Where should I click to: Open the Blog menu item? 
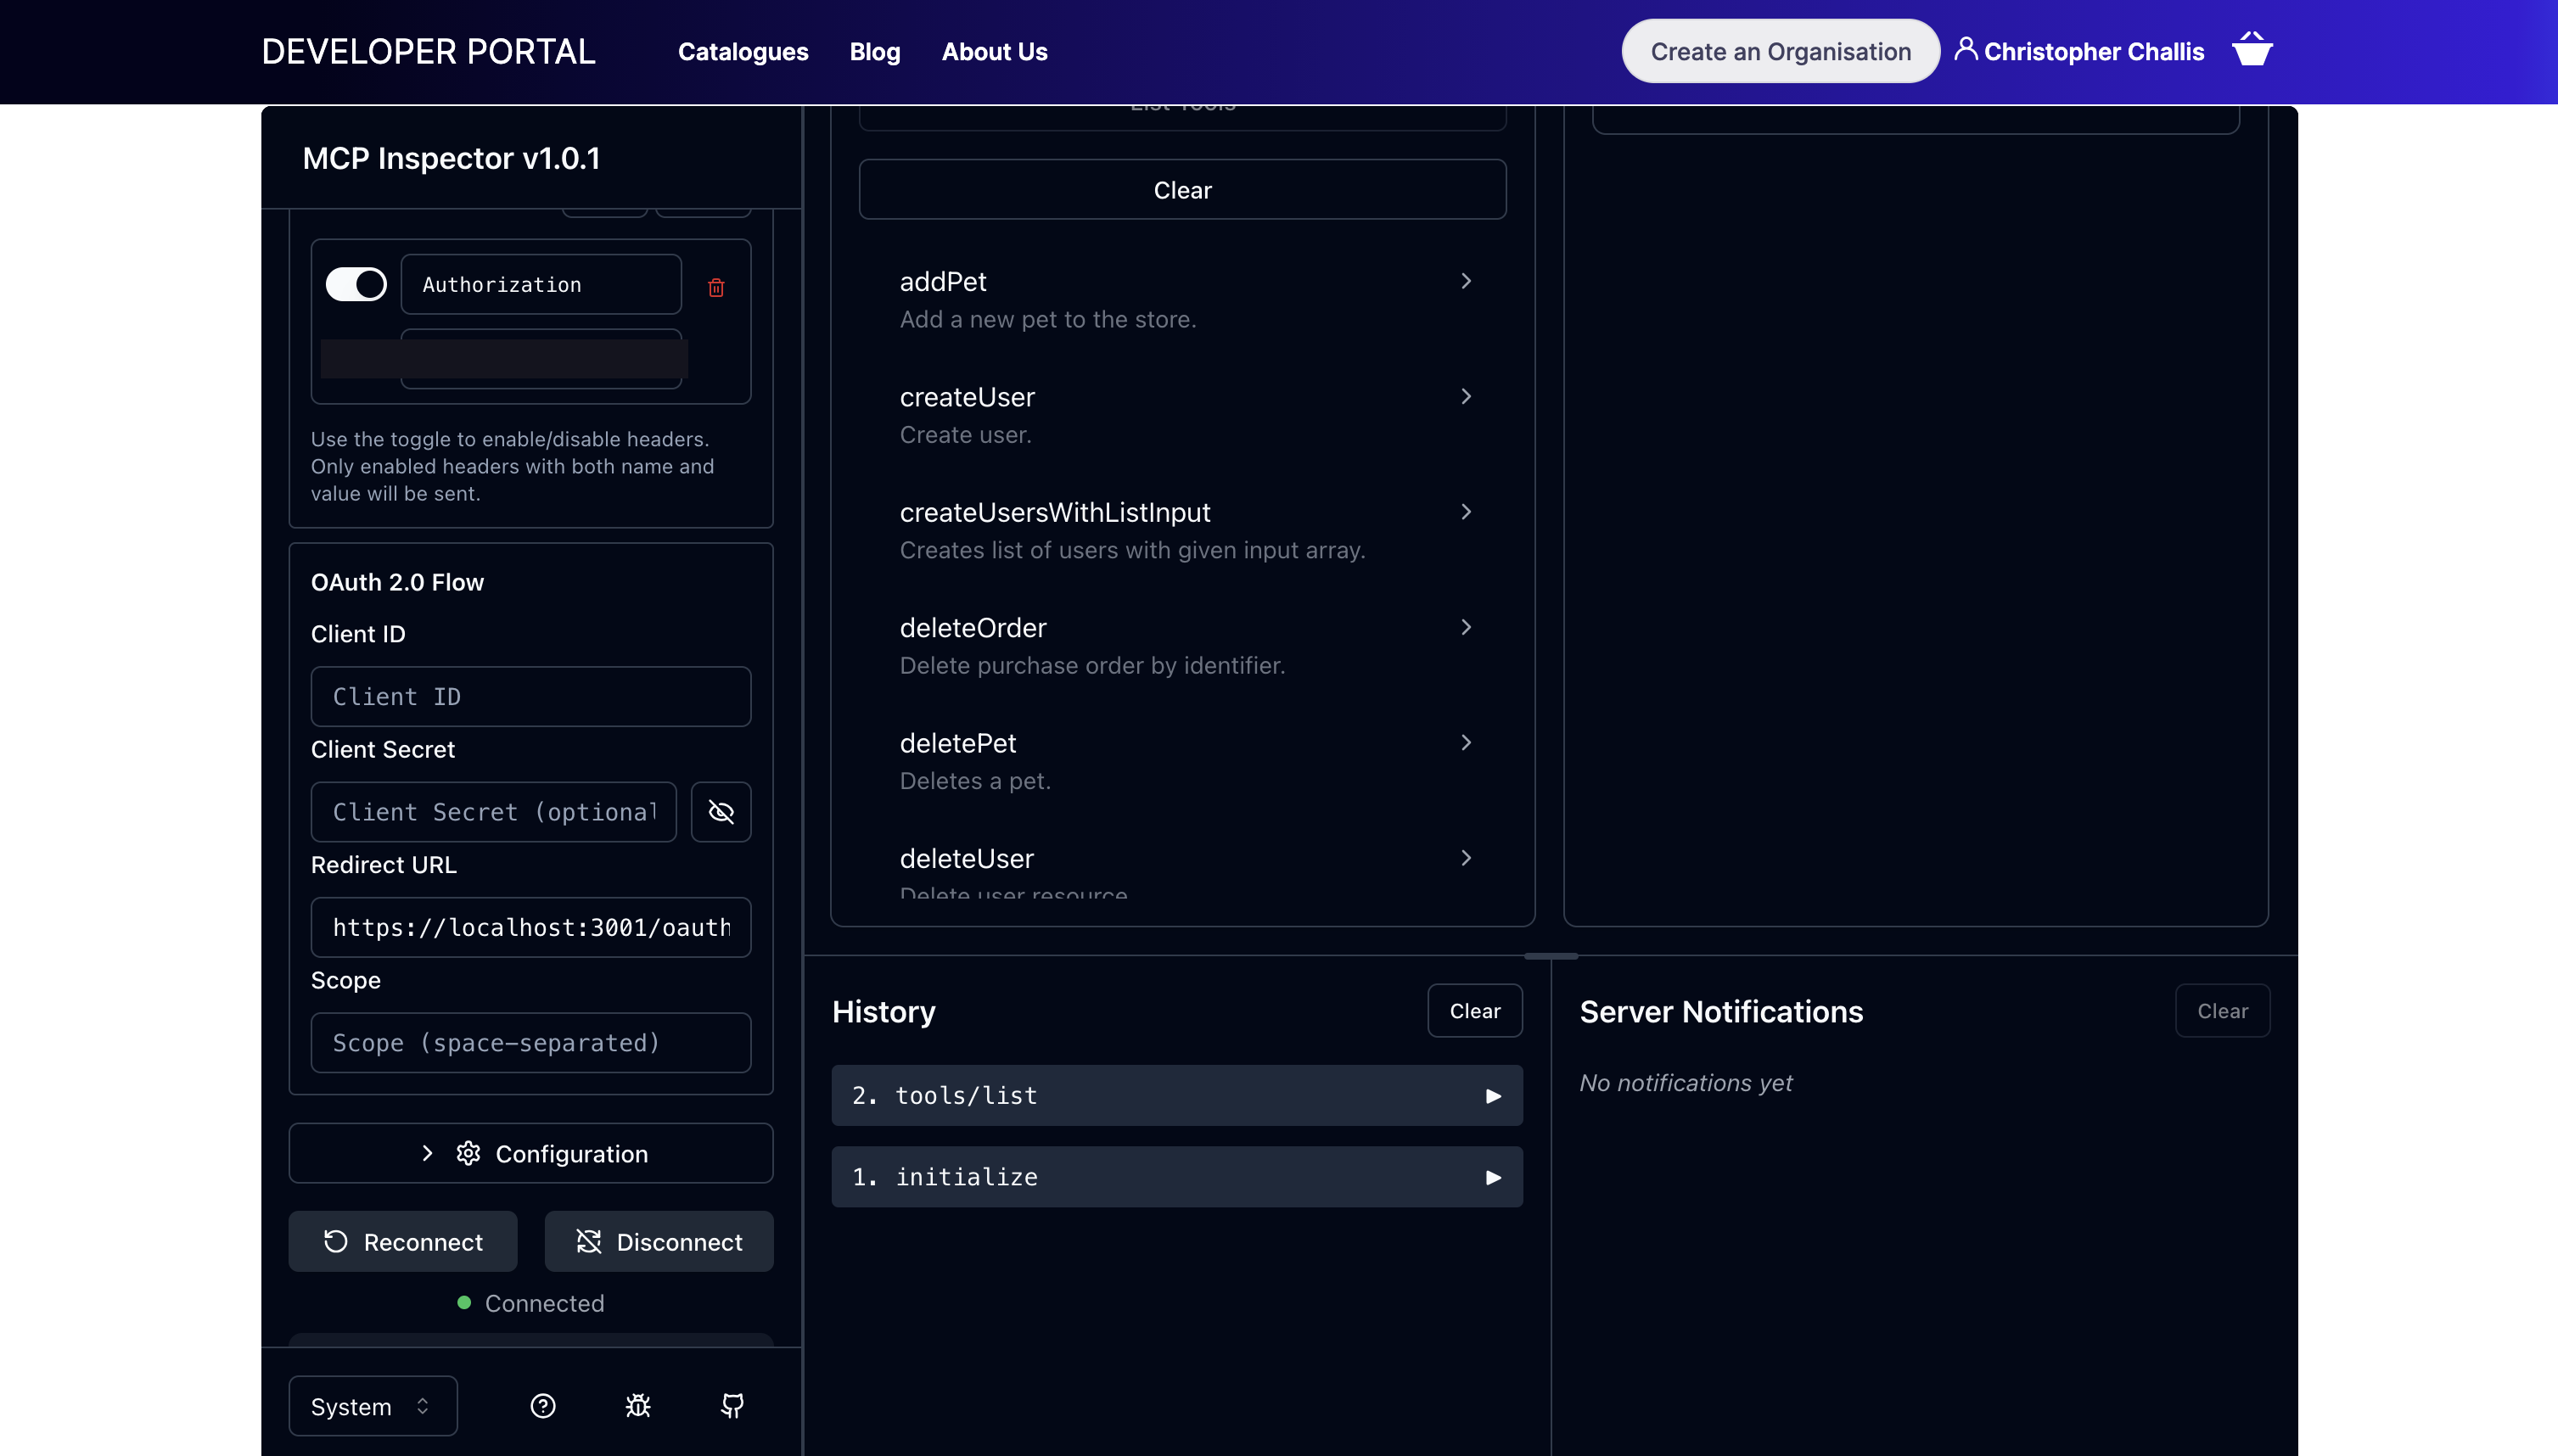click(x=875, y=51)
